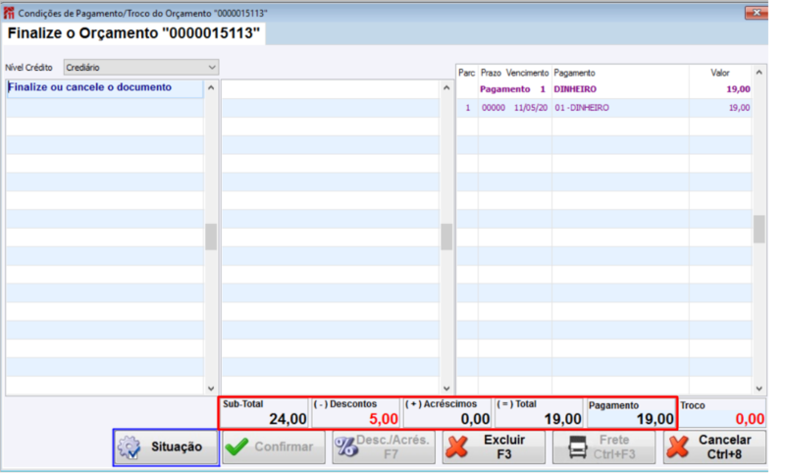Select the 'Finalize ou cancele o documento' row
Screen dimensions: 785x473
coord(105,88)
